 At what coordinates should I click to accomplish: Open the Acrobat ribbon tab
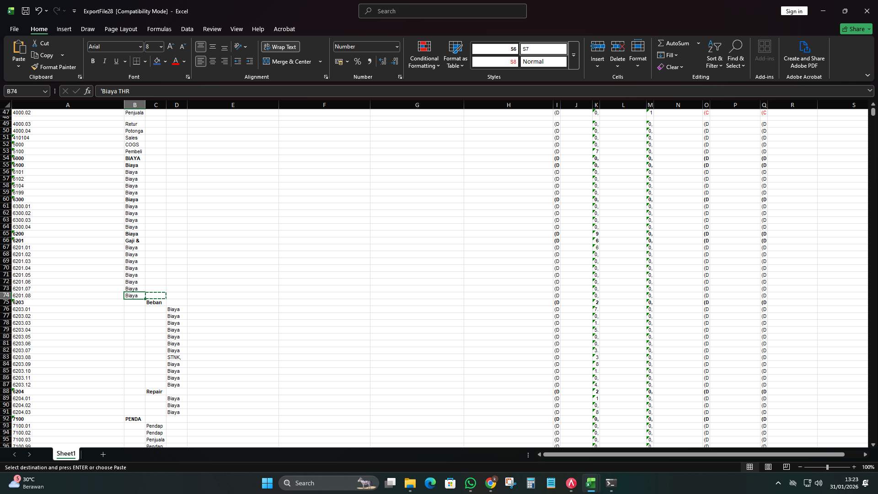click(x=284, y=29)
